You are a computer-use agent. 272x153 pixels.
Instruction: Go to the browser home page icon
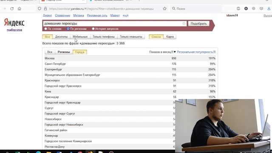pyautogui.click(x=20, y=8)
